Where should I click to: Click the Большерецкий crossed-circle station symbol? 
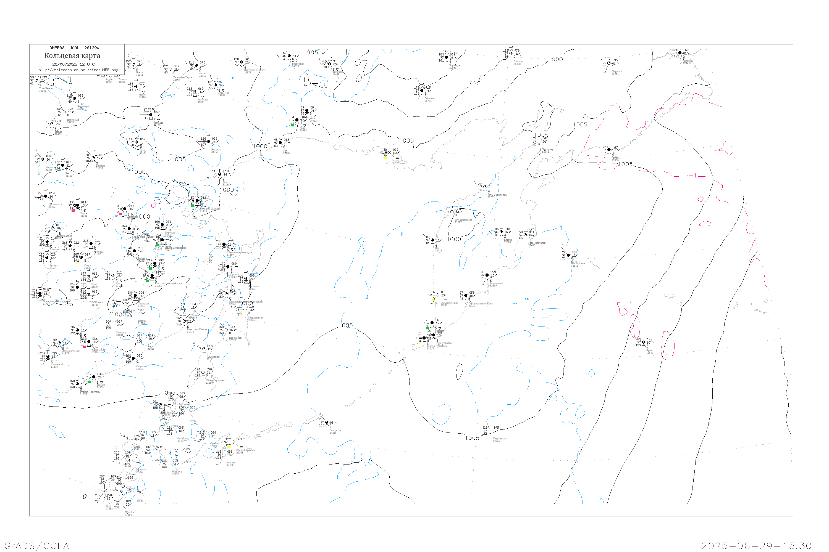438,295
